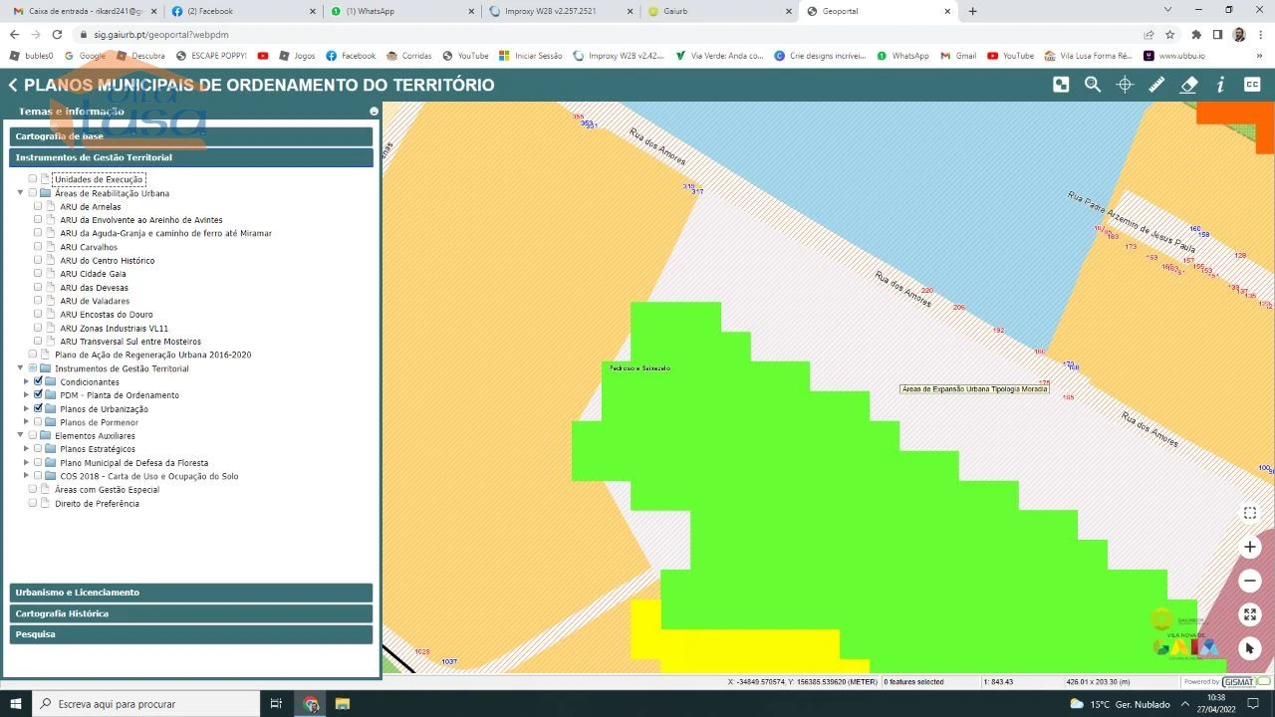
Task: Activate the rectangle selection tool on map
Action: point(1250,513)
